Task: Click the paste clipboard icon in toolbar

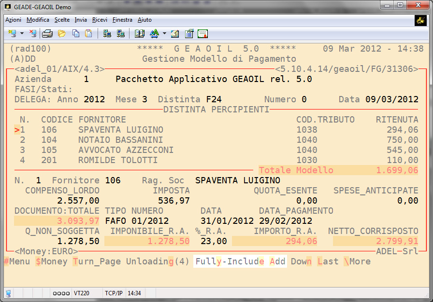Action: [88, 34]
